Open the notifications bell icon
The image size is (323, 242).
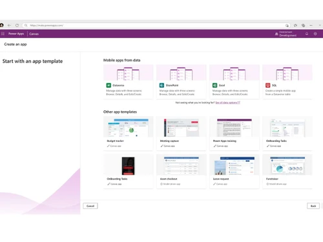coord(307,34)
